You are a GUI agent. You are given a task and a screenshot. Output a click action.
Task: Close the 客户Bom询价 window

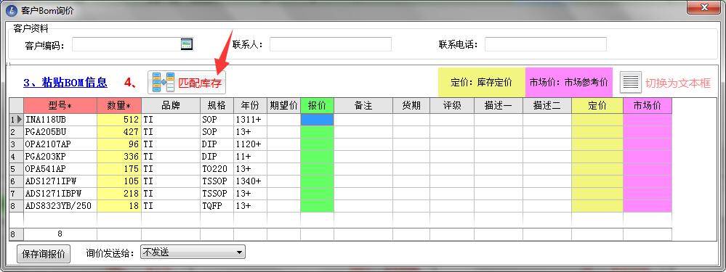[x=703, y=8]
